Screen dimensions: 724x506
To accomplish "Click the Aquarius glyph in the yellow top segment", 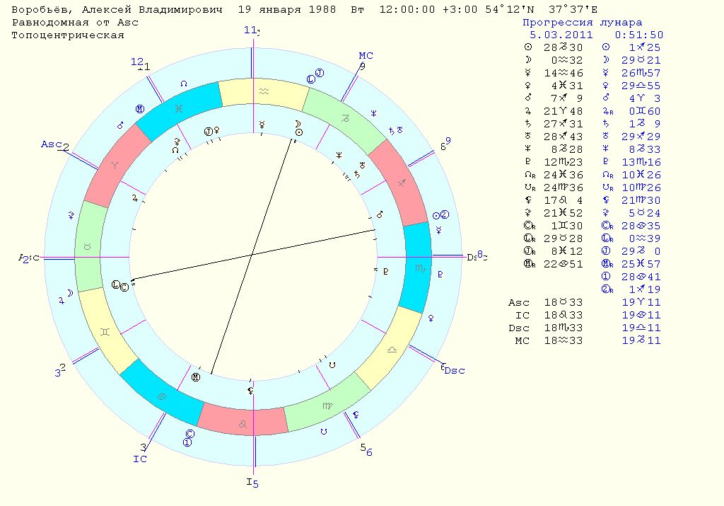I will click(x=264, y=91).
